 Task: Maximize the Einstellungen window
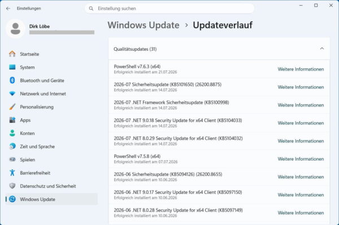tap(316, 6)
